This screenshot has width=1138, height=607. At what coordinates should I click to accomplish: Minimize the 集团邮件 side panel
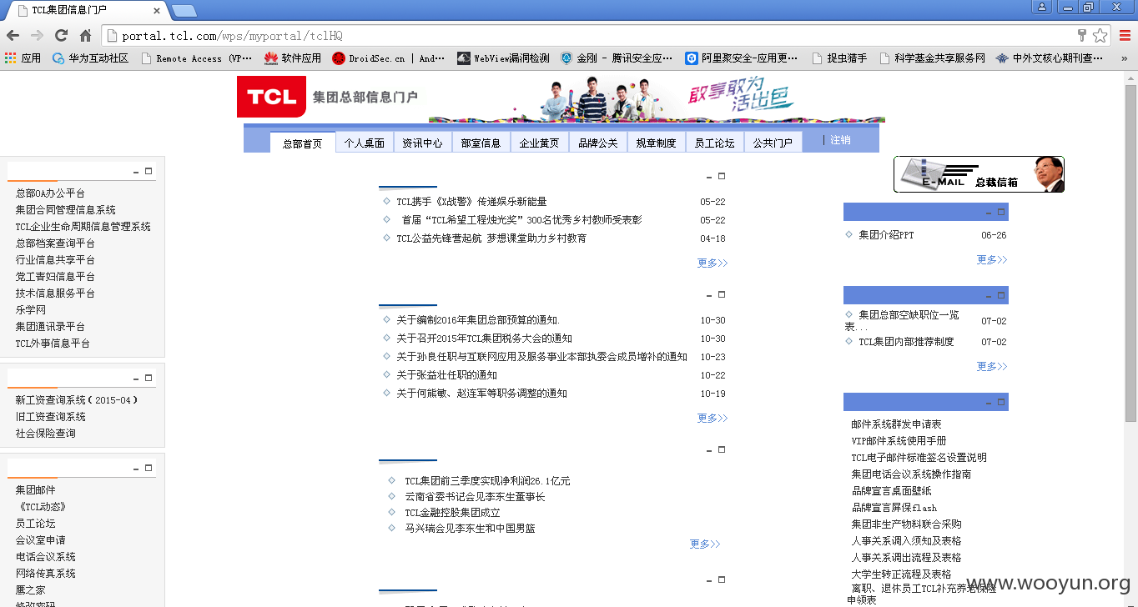point(136,469)
